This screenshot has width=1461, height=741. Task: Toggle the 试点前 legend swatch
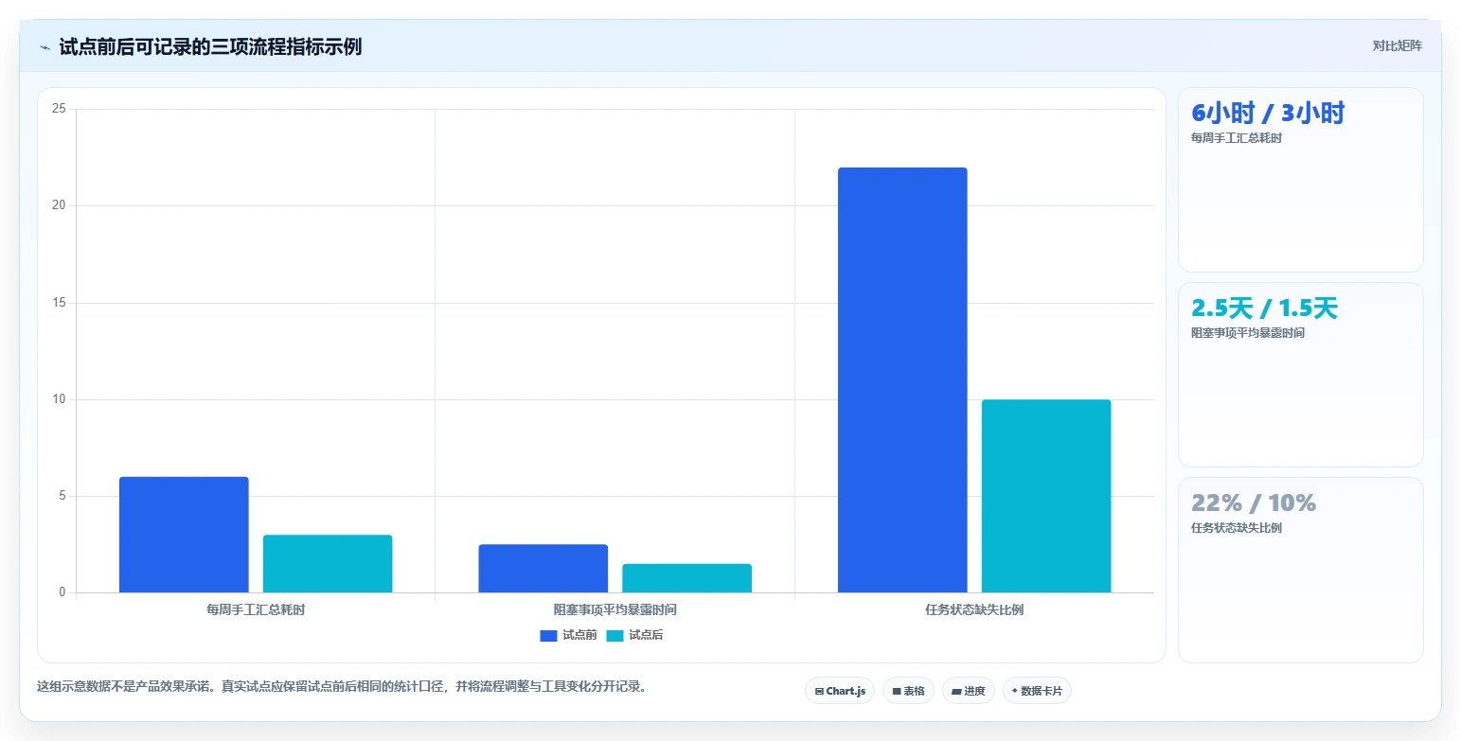click(549, 635)
